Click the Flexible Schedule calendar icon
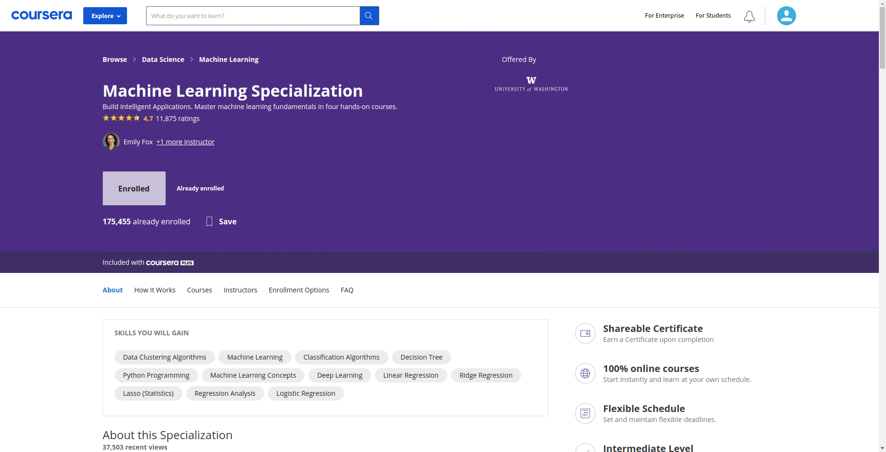886x452 pixels. (585, 413)
